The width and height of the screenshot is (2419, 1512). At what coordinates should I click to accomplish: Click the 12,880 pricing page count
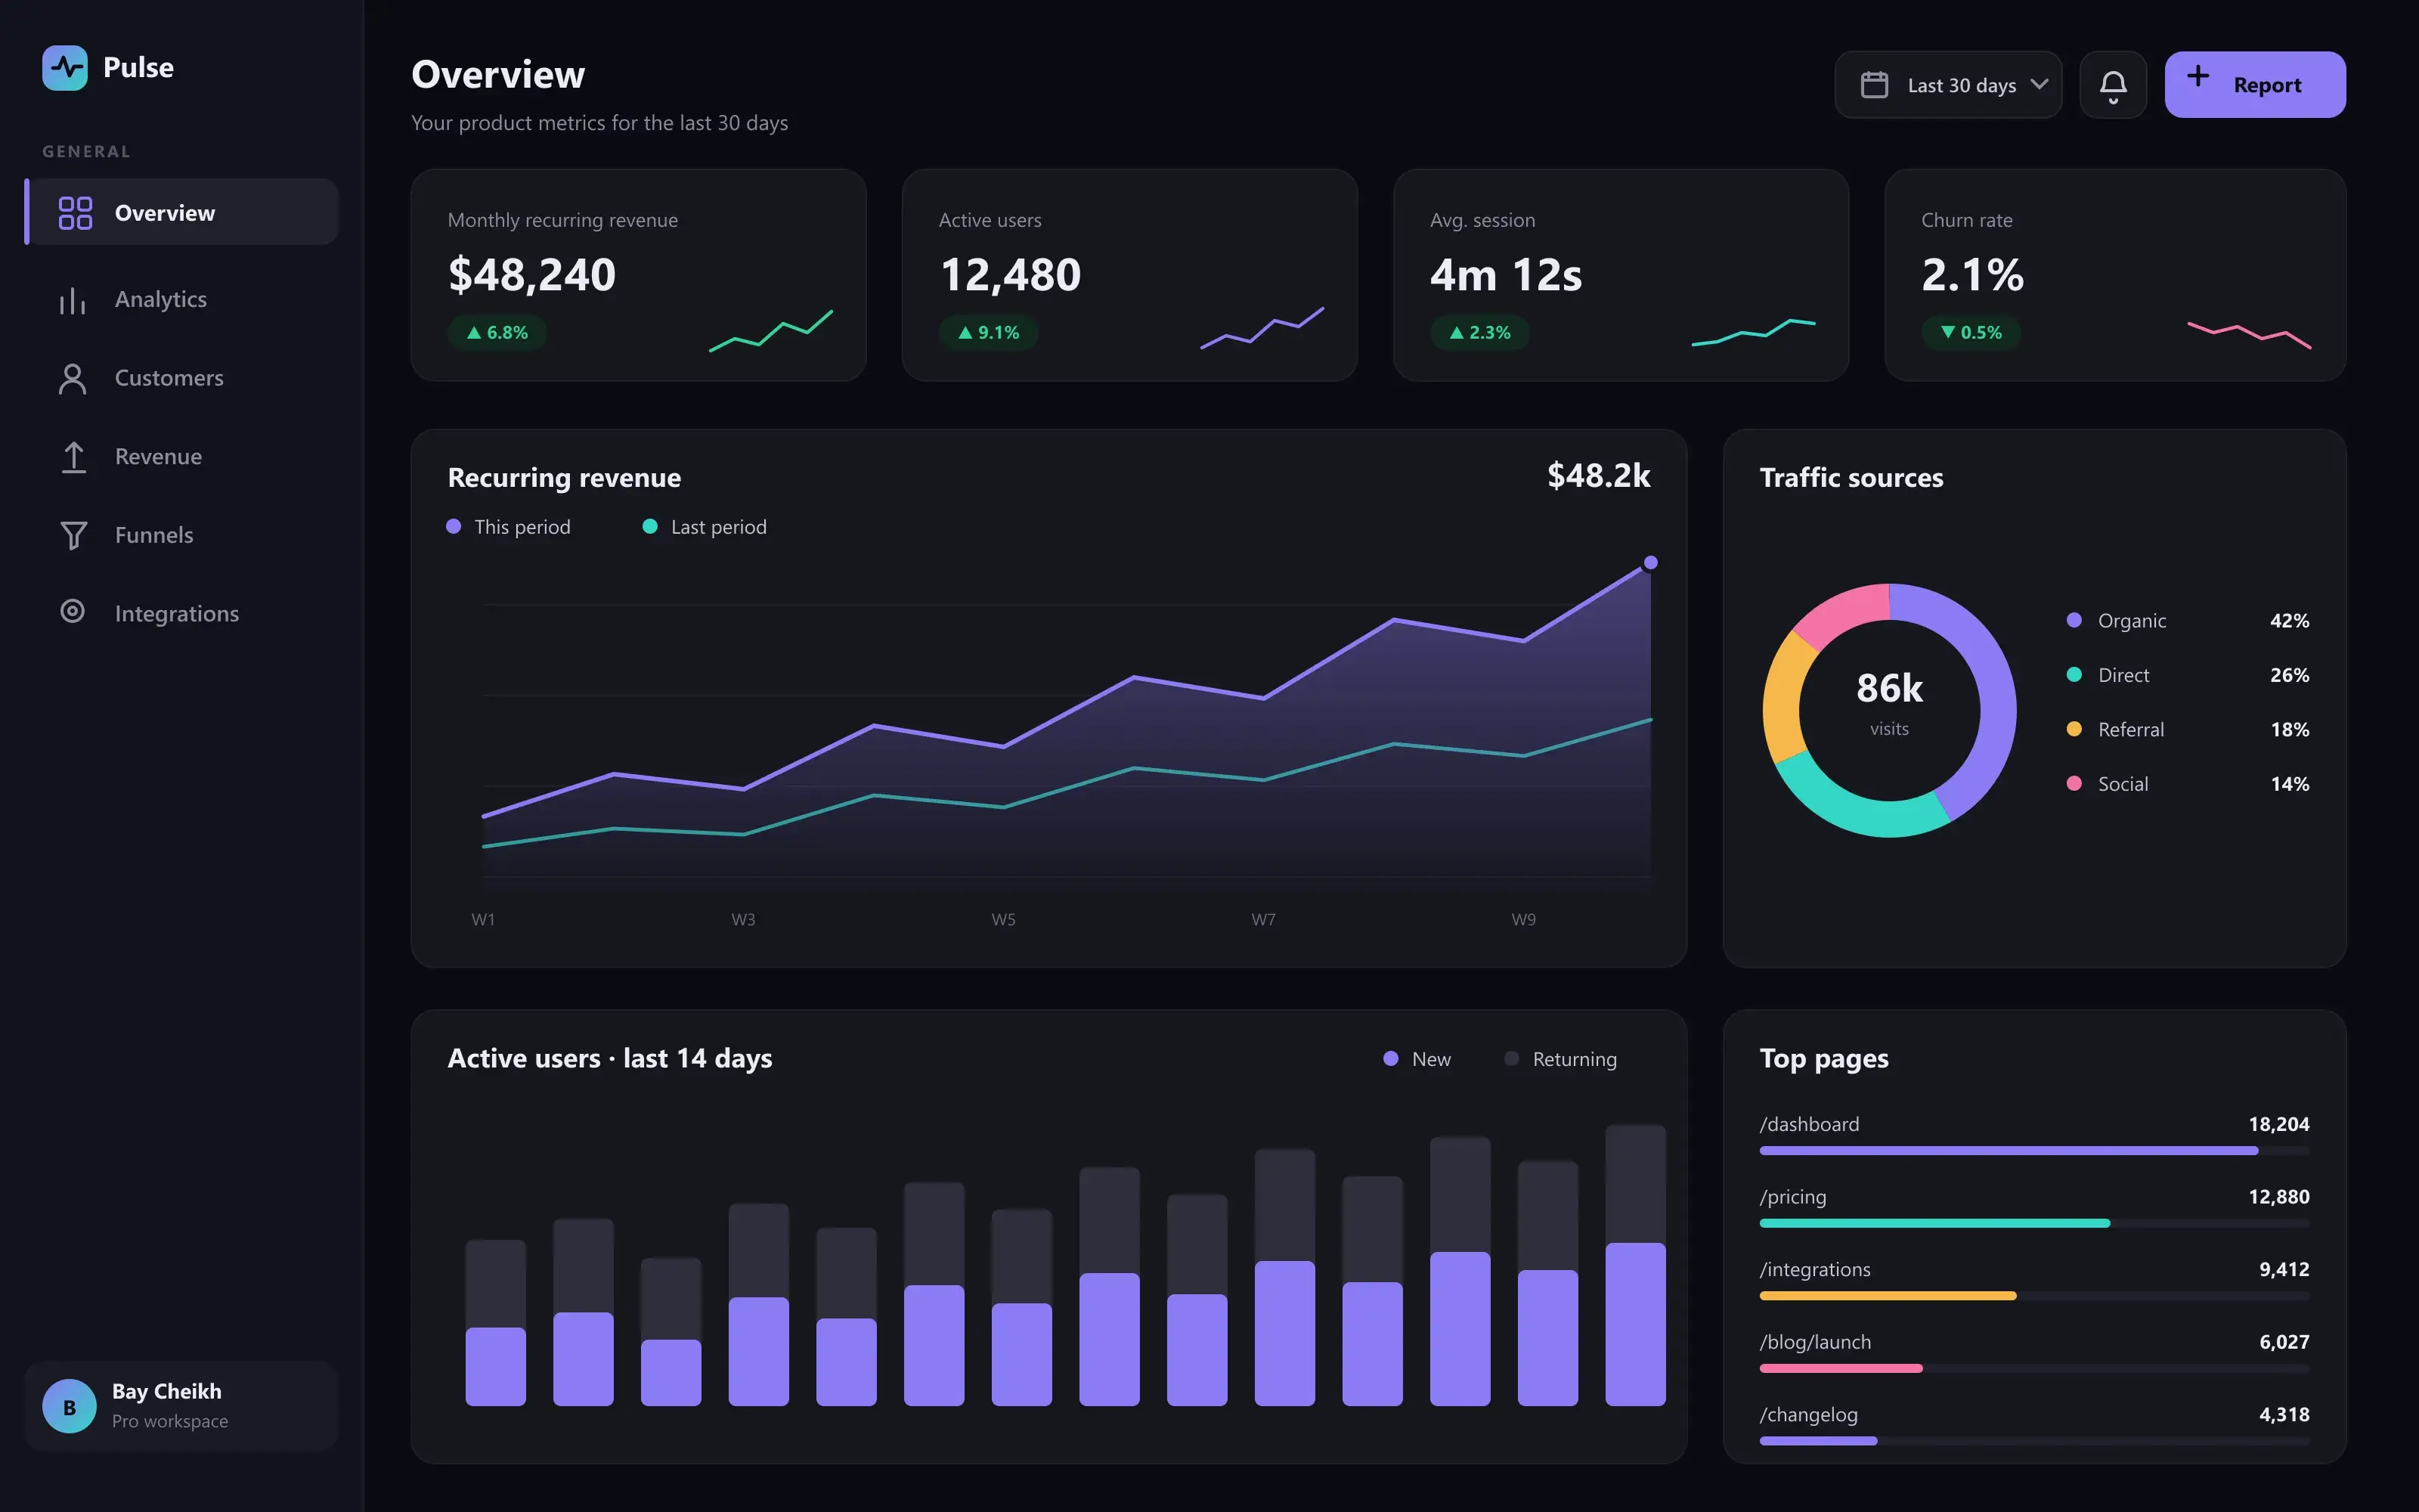pos(2279,1197)
